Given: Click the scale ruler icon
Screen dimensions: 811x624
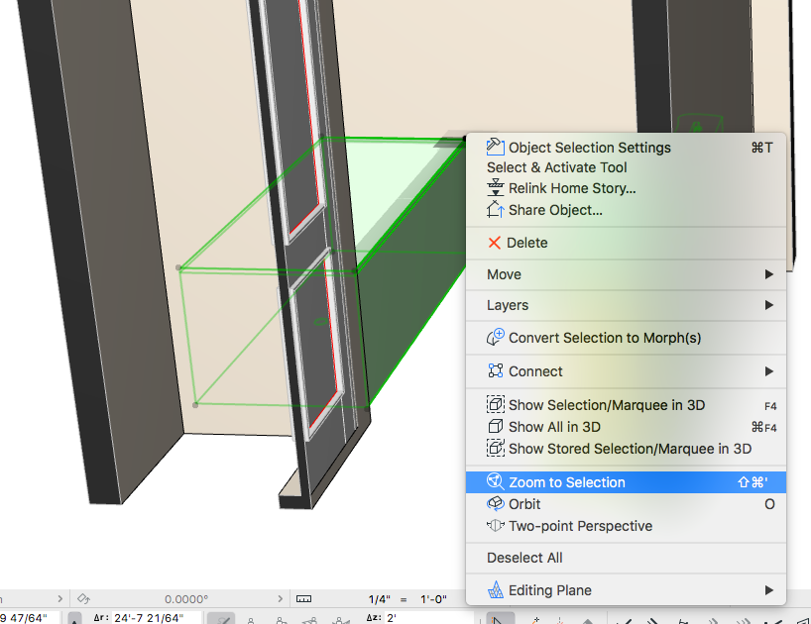Looking at the screenshot, I should click(303, 598).
